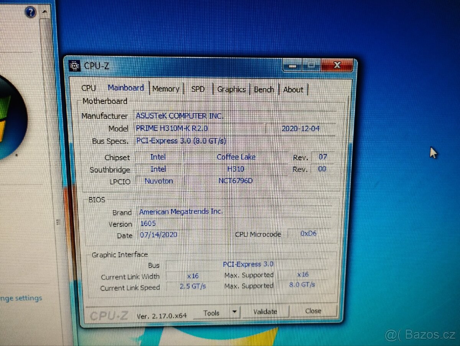Image resolution: width=460 pixels, height=346 pixels.
Task: Select the SPD tab
Action: coord(198,89)
